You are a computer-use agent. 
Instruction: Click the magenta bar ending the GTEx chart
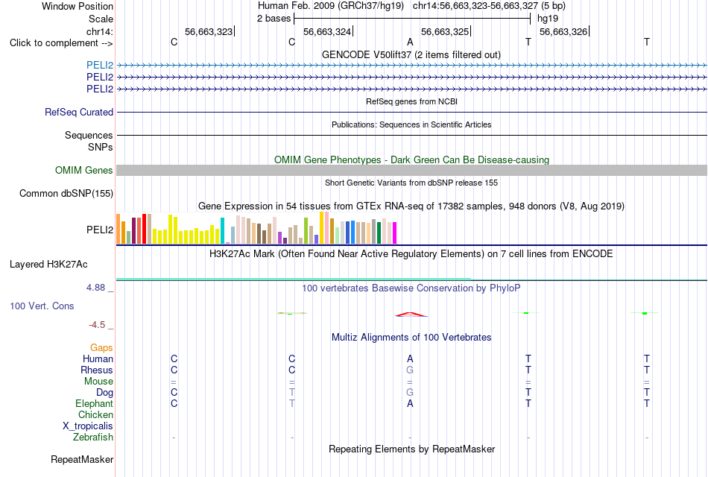pos(395,233)
